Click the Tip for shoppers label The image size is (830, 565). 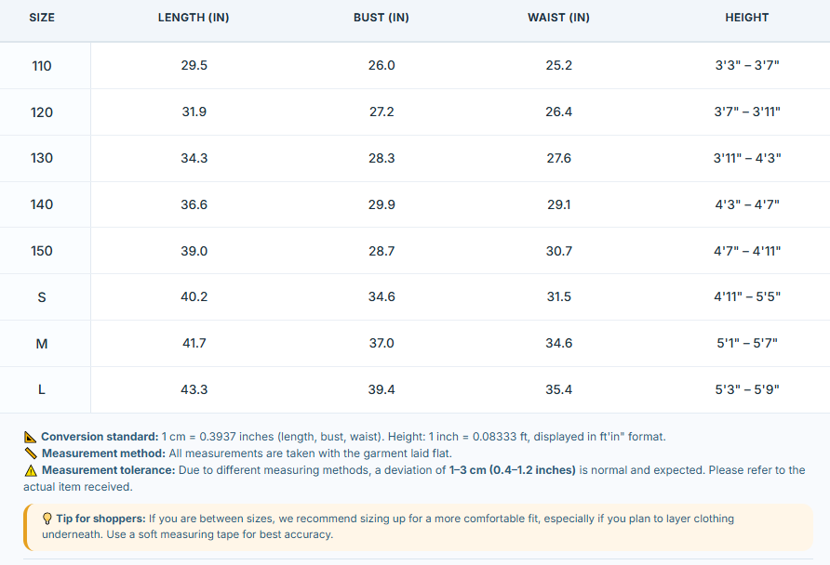tap(100, 519)
